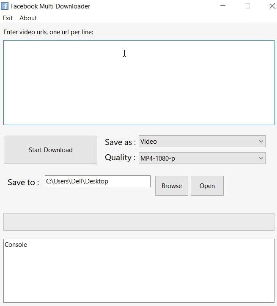This screenshot has height=306, width=277.
Task: Browse for a save folder
Action: pos(172,186)
